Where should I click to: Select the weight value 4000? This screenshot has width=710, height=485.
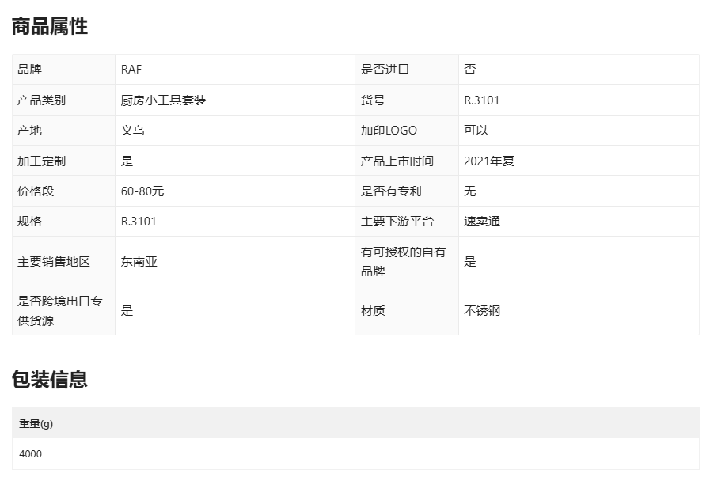point(31,454)
